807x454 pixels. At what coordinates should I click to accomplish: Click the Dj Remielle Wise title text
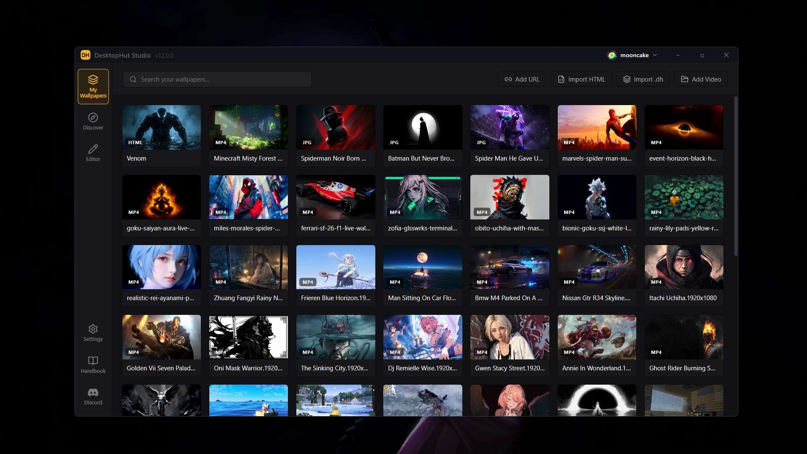[422, 368]
